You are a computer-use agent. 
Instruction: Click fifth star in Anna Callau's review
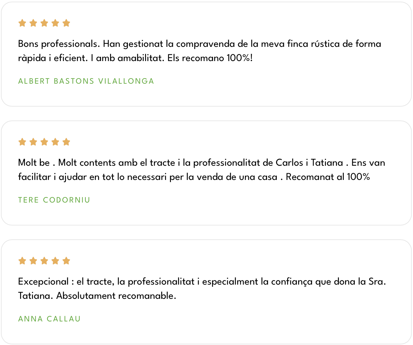click(66, 261)
